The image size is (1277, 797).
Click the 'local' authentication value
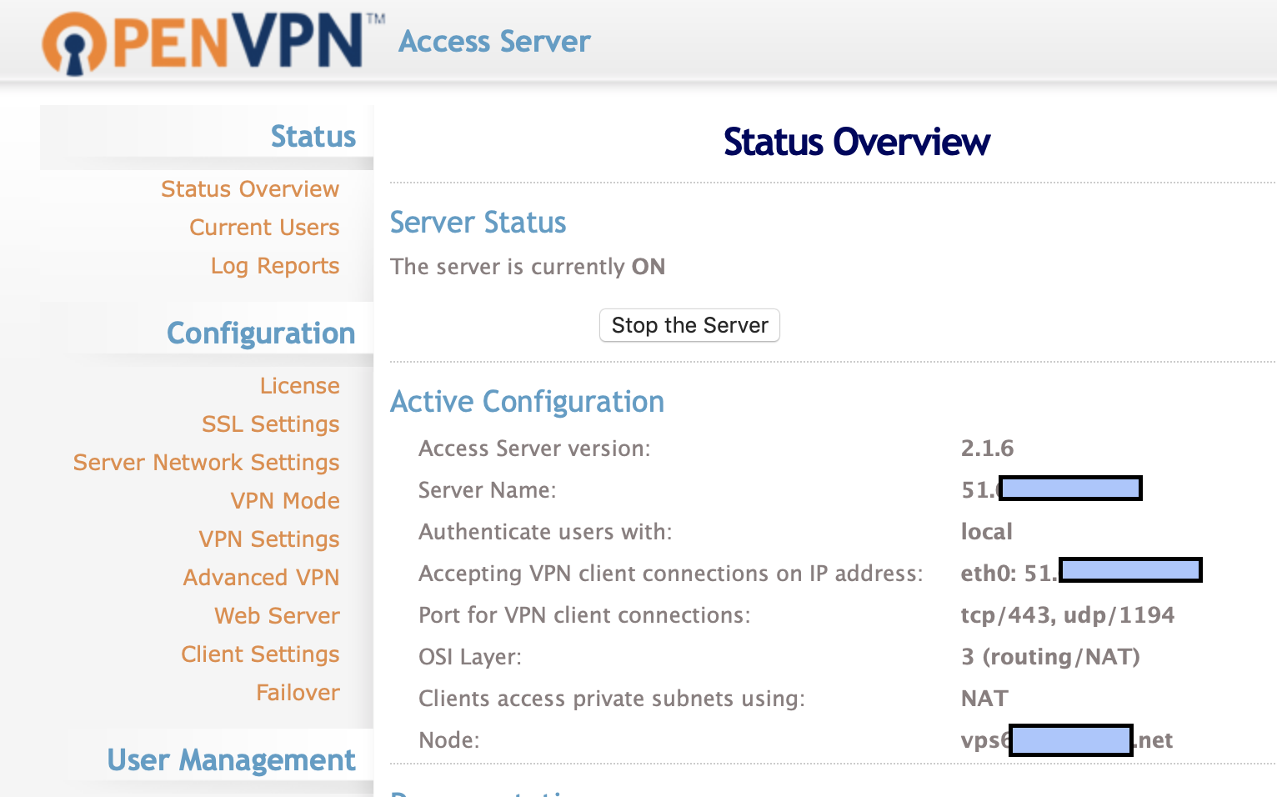(x=987, y=532)
